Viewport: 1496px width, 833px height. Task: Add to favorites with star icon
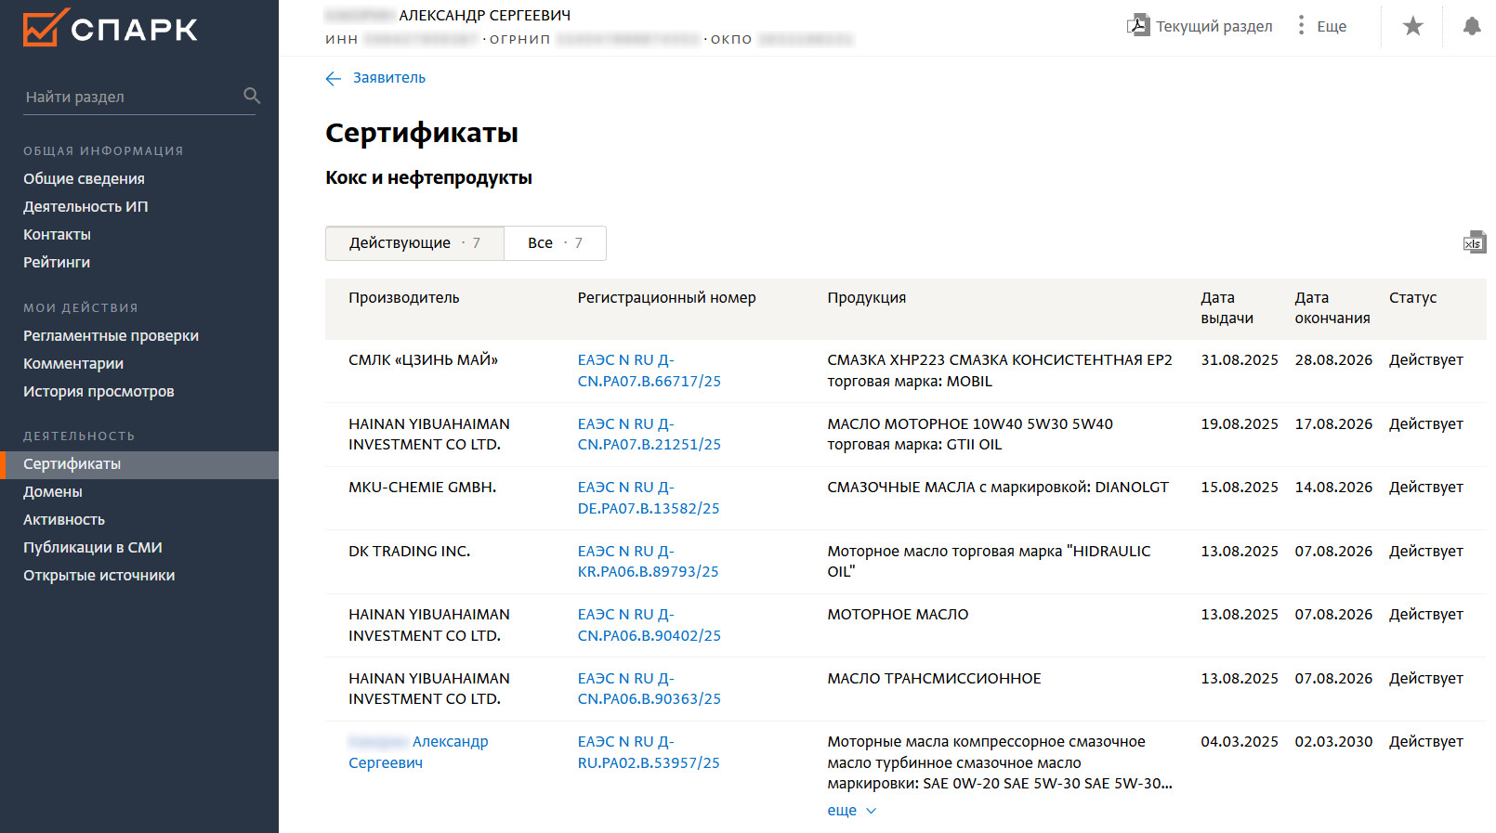pos(1412,26)
